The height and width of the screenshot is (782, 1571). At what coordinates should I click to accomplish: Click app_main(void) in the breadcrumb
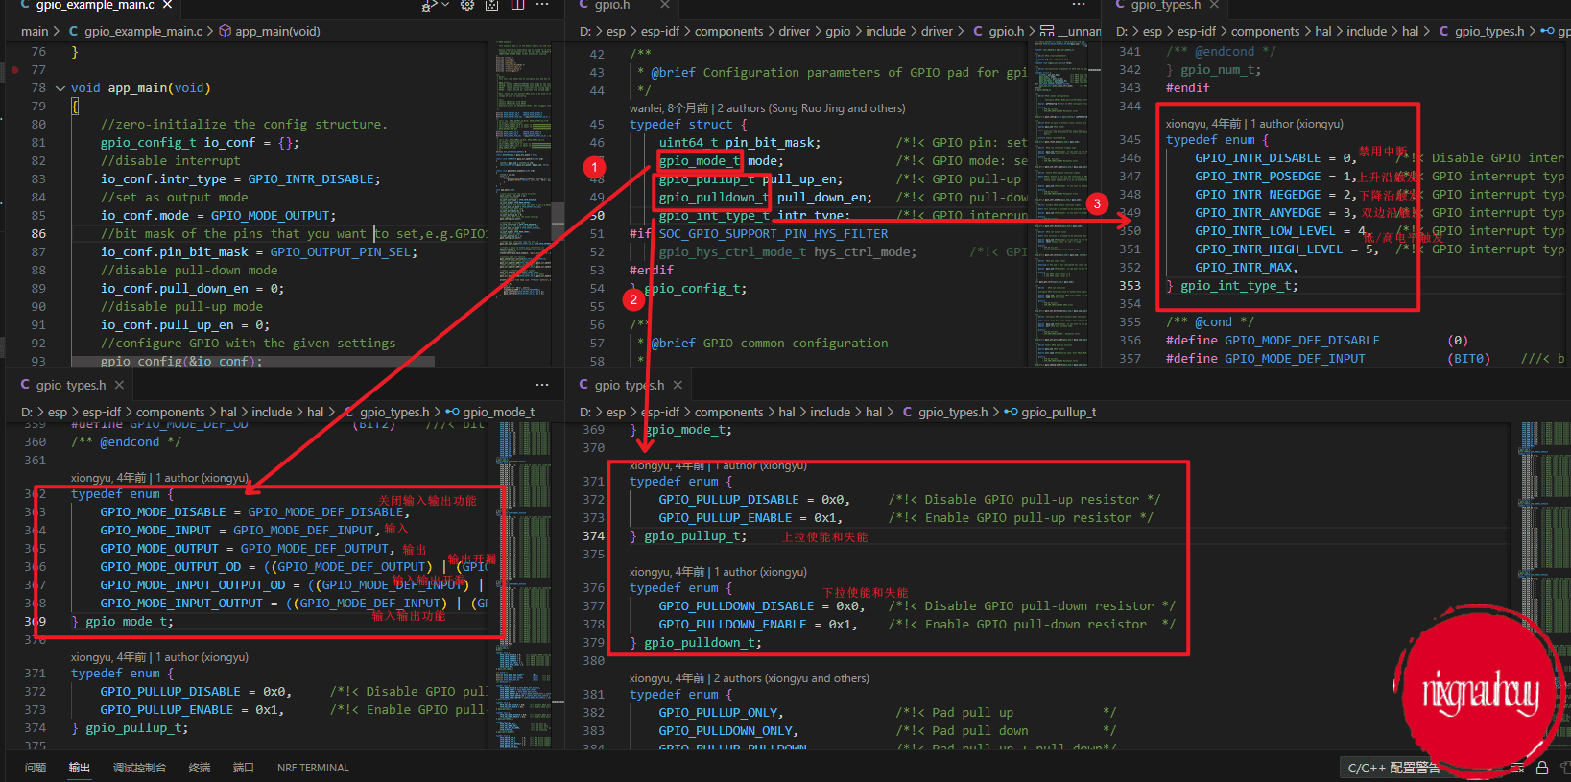coord(277,31)
